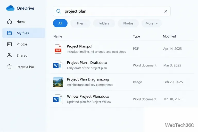The height and width of the screenshot is (132, 198).
Task: Click the Mar 3, 2025 date
Action: click(x=172, y=65)
